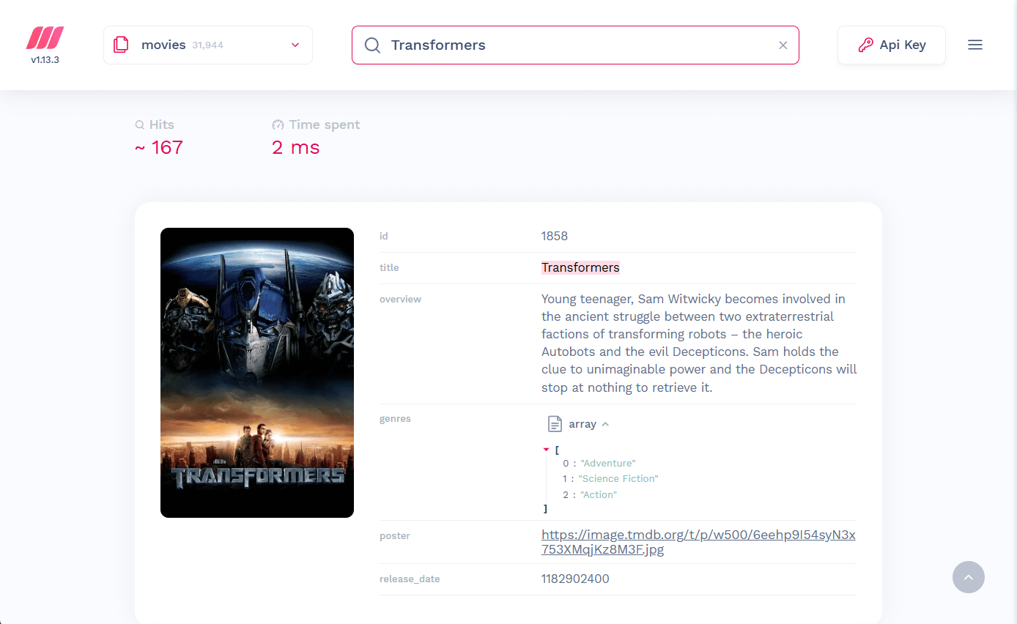Clear the search query with X

pyautogui.click(x=783, y=45)
